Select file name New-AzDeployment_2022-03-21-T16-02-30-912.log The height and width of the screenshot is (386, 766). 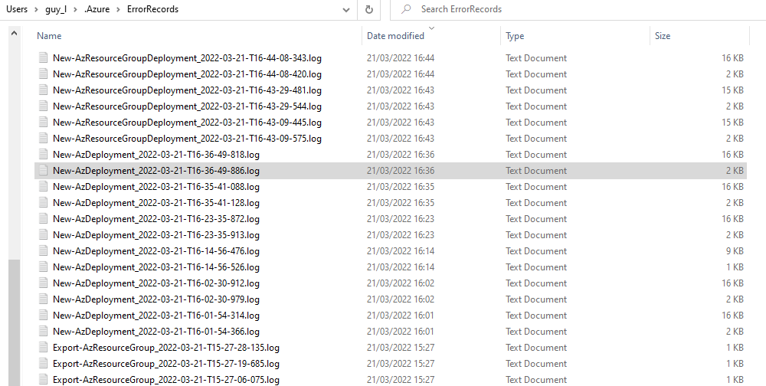tap(156, 283)
